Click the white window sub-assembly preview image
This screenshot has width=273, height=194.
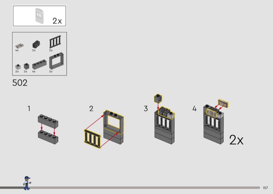pyautogui.click(x=40, y=16)
